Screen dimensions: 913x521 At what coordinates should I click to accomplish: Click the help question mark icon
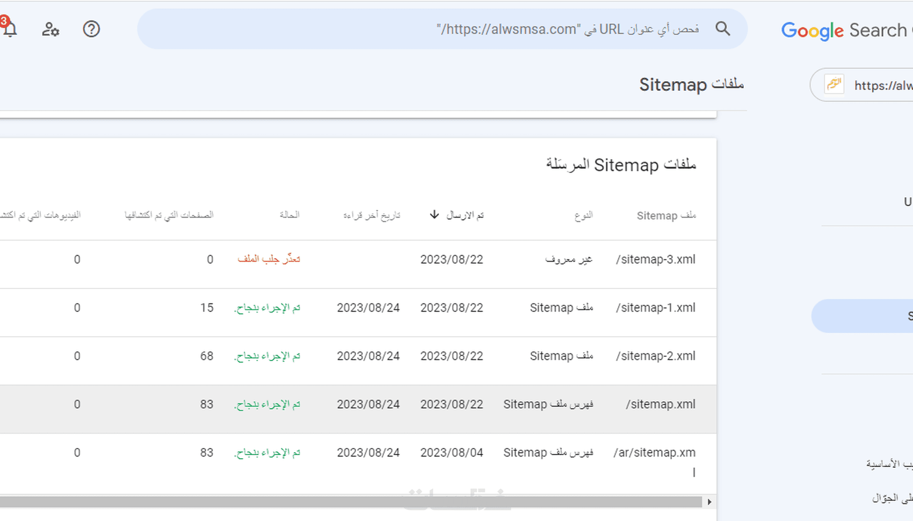[91, 29]
